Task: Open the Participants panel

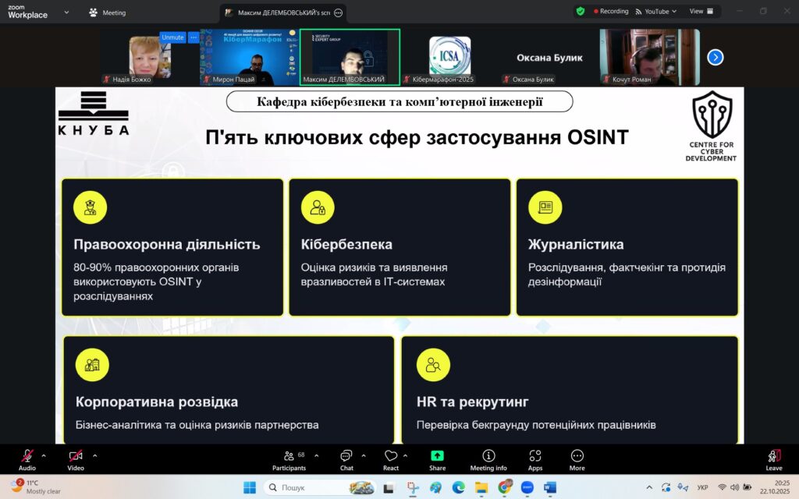Action: point(289,458)
